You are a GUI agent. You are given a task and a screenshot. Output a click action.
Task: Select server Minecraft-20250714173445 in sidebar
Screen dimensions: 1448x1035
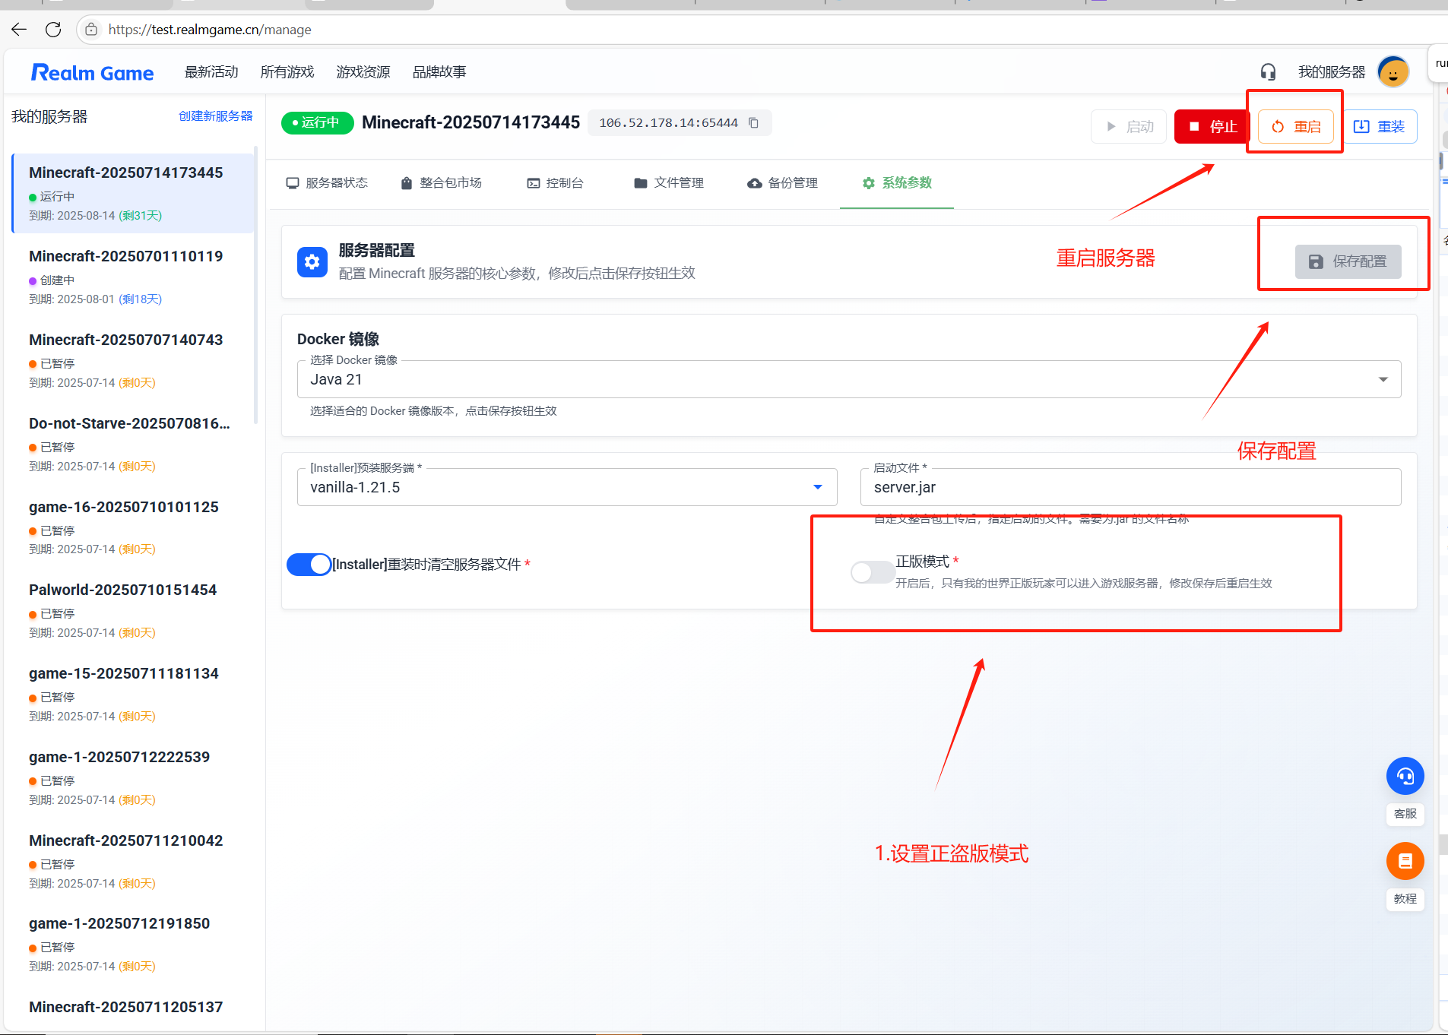click(x=134, y=194)
